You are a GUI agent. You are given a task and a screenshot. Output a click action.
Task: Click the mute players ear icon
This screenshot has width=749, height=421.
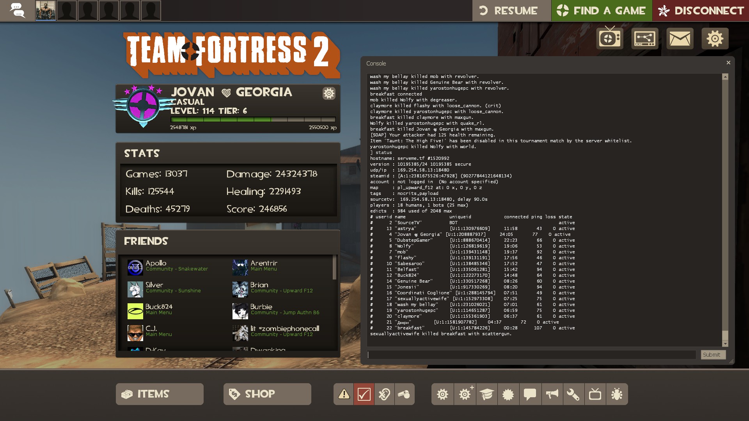(384, 394)
